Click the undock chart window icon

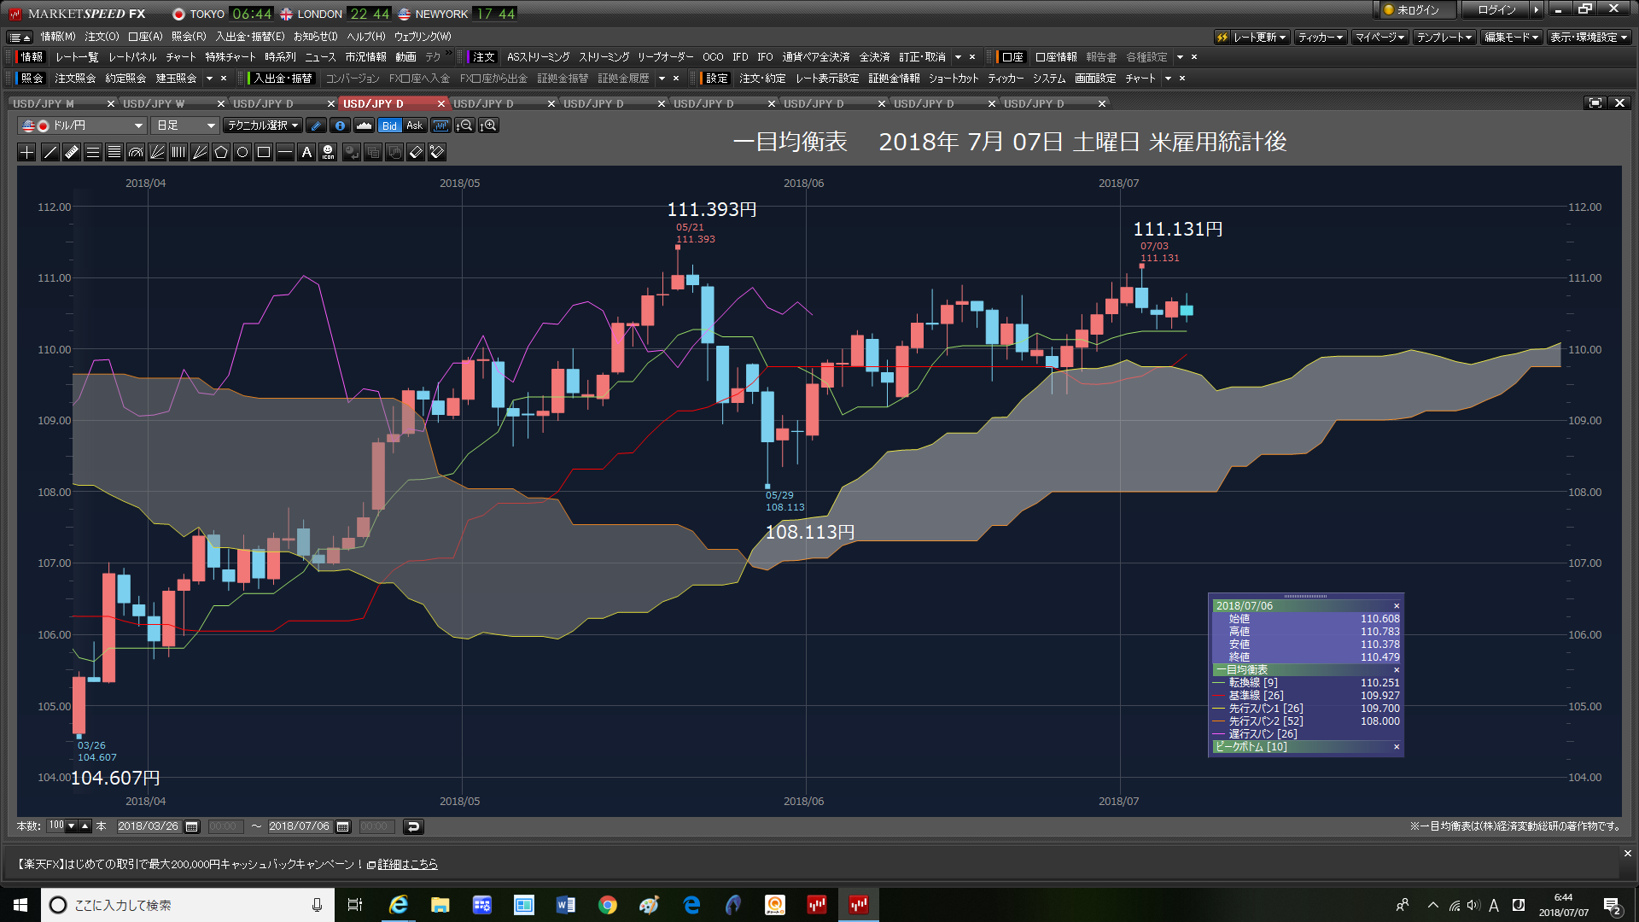(x=1595, y=103)
